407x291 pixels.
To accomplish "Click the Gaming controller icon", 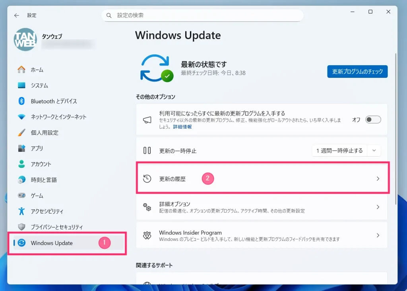I will (x=21, y=195).
